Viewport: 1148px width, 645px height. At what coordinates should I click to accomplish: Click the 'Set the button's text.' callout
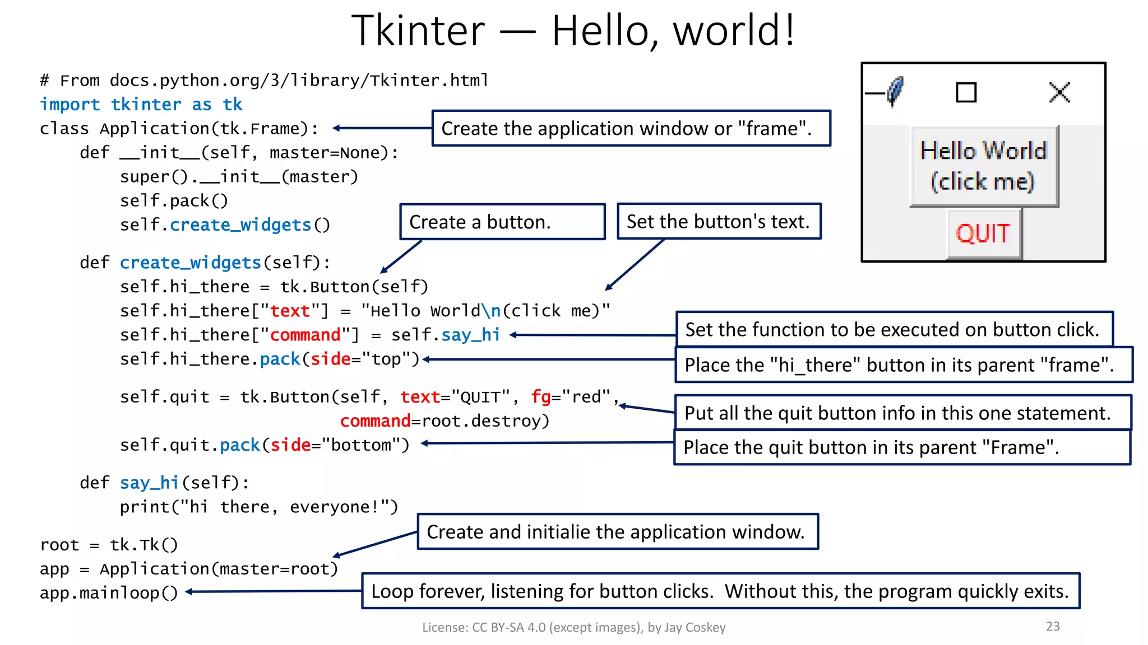tap(719, 221)
